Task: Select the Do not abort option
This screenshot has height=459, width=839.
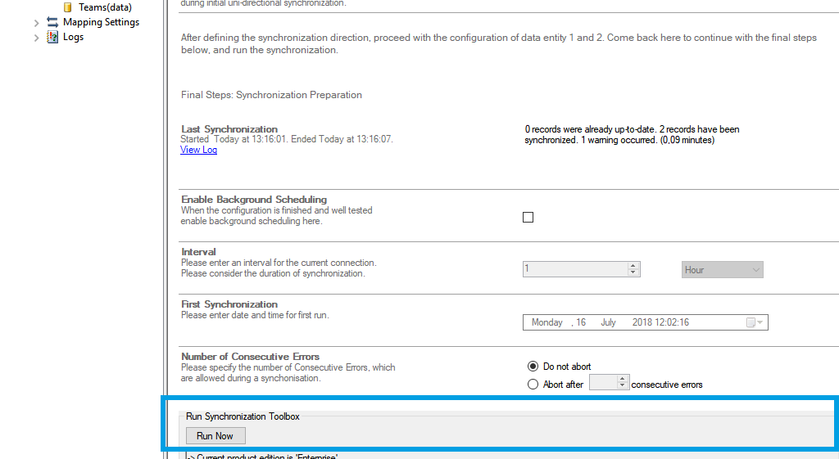Action: pyautogui.click(x=533, y=367)
